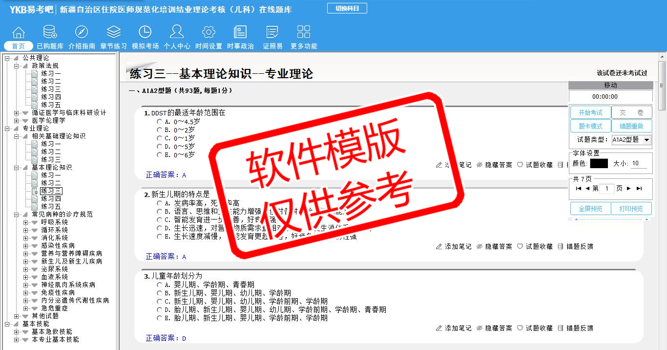Open the 已购题库 database icon
The width and height of the screenshot is (667, 350).
pos(50,33)
